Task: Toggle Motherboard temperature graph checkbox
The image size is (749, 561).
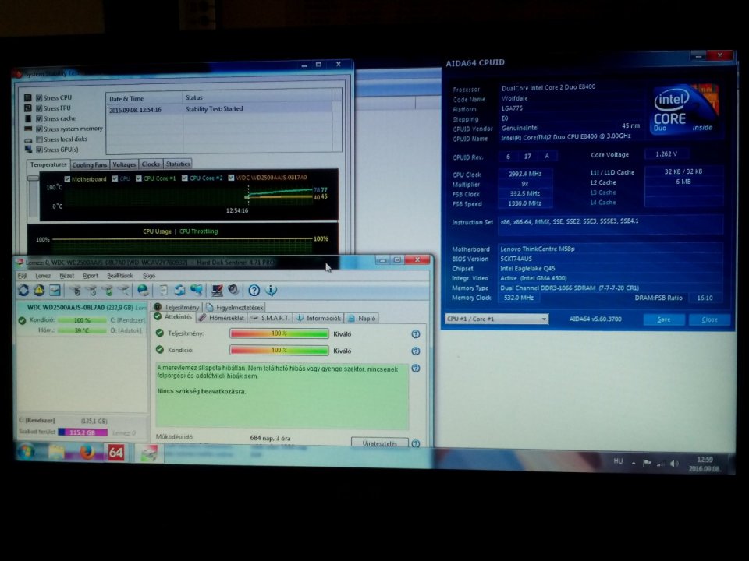Action: click(67, 179)
